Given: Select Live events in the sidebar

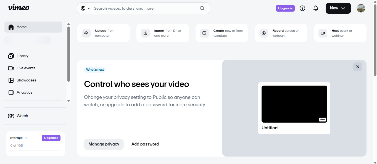Looking at the screenshot, I should tap(26, 68).
